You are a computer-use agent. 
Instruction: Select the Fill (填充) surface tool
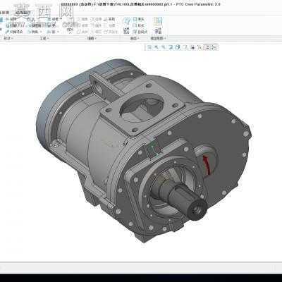pos(139,19)
